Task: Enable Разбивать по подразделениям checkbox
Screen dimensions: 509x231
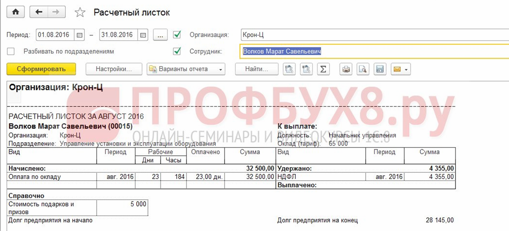Action: pos(11,51)
